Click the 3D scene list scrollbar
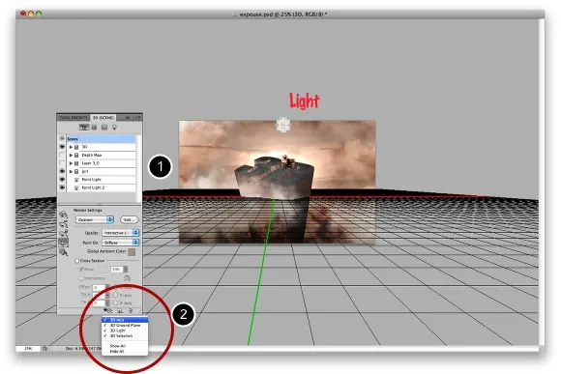Image resolution: width=561 pixels, height=374 pixels. click(139, 168)
